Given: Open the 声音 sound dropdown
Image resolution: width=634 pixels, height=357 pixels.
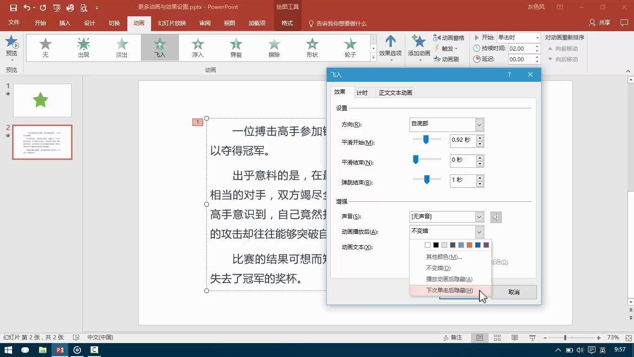Looking at the screenshot, I should (479, 217).
